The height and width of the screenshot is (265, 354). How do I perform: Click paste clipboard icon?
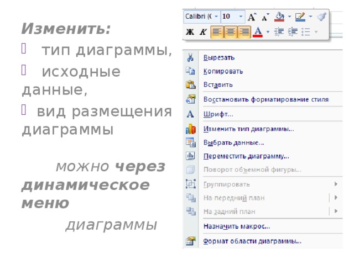pyautogui.click(x=190, y=84)
